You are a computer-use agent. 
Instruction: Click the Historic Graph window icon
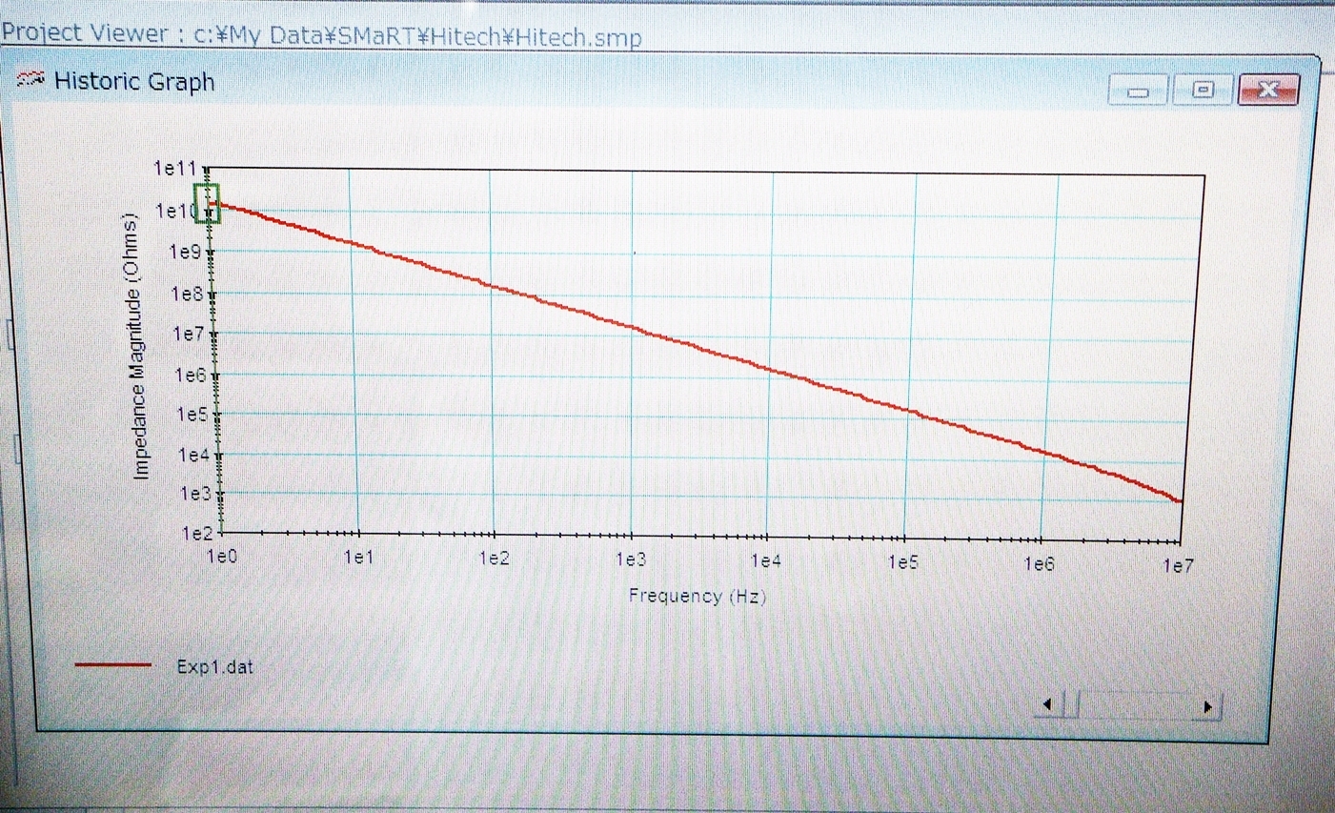[30, 80]
